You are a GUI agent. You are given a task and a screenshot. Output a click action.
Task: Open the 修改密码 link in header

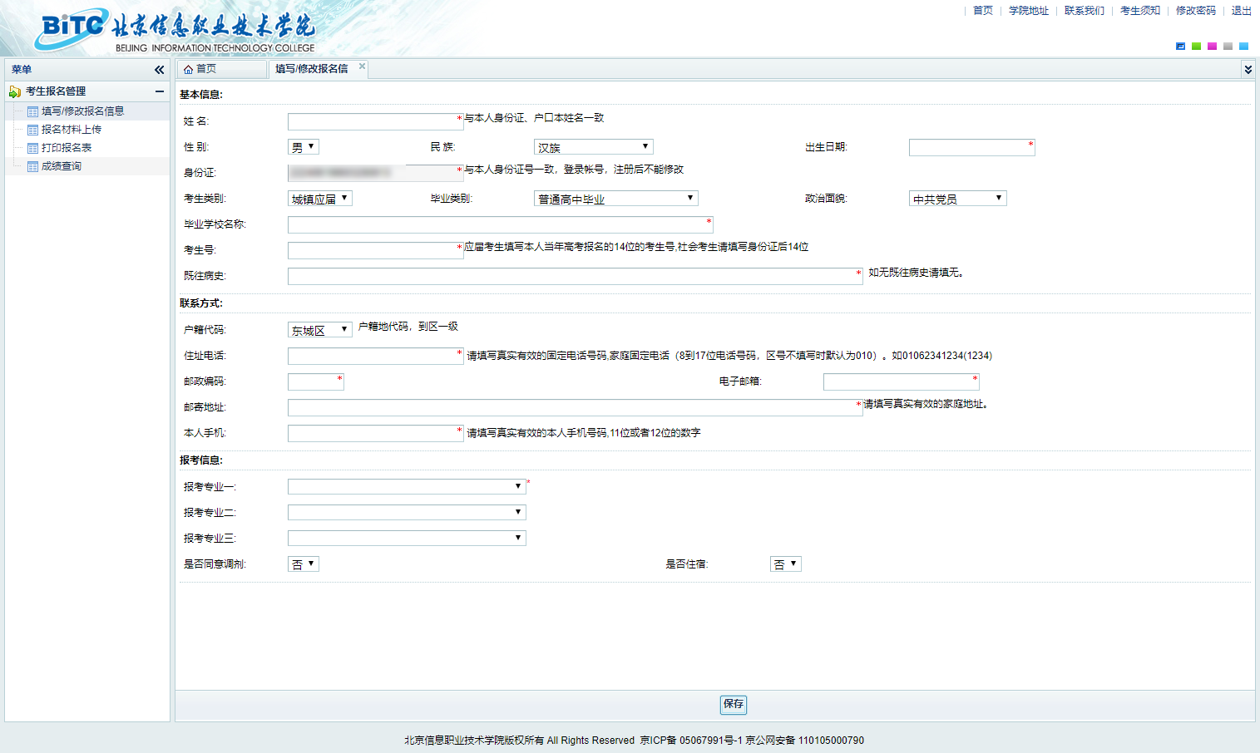click(1196, 11)
